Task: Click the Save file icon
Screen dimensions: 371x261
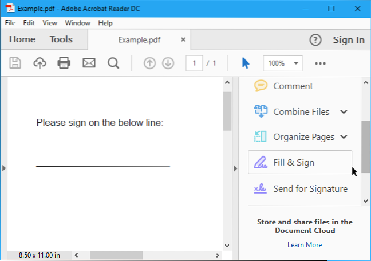Action: [x=15, y=63]
